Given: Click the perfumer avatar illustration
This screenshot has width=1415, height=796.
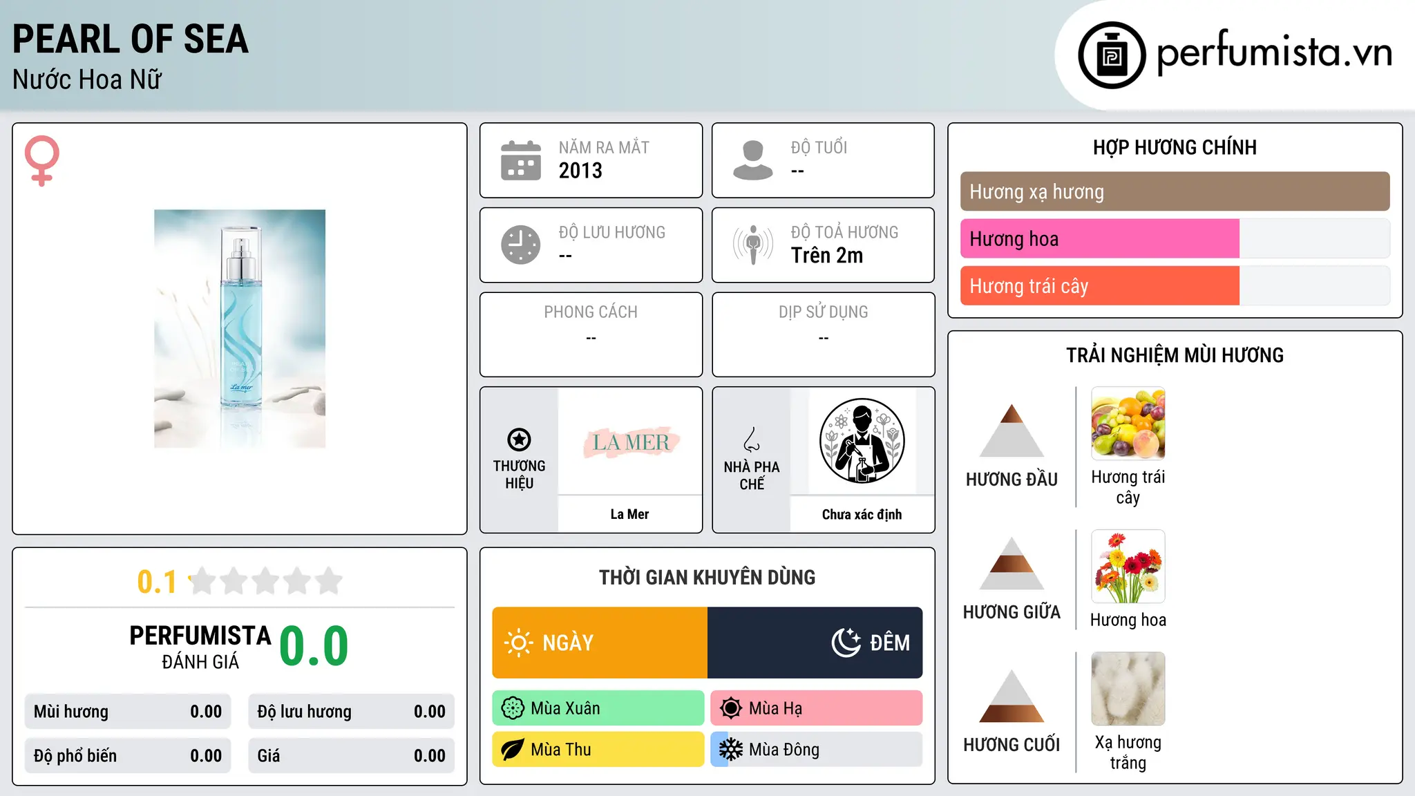Looking at the screenshot, I should coord(862,441).
